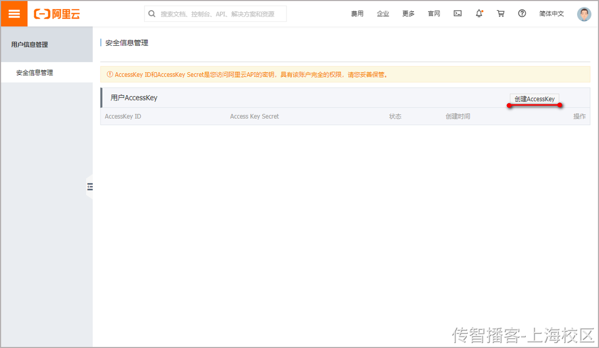Open the help question mark icon

click(x=522, y=13)
